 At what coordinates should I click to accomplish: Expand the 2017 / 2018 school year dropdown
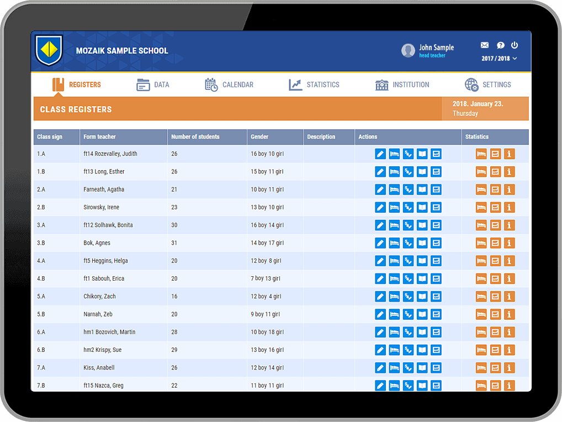pyautogui.click(x=499, y=59)
